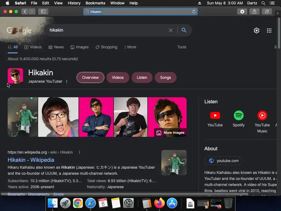Click the Google doodle logo
The height and width of the screenshot is (211, 281).
tap(19, 30)
